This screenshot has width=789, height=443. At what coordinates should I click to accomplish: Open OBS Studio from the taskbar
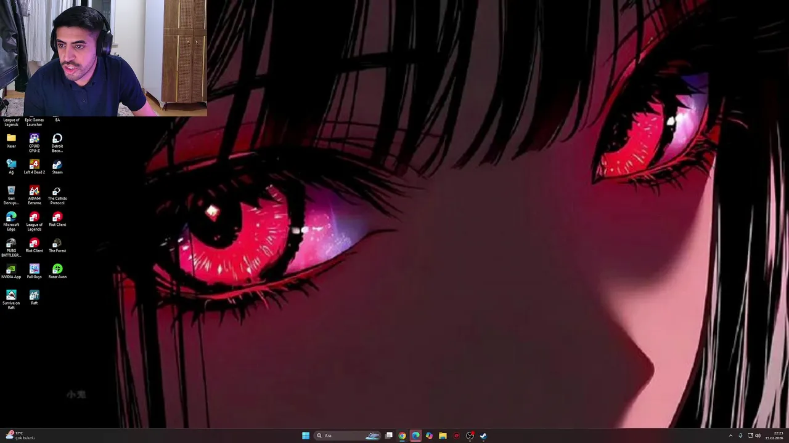470,436
